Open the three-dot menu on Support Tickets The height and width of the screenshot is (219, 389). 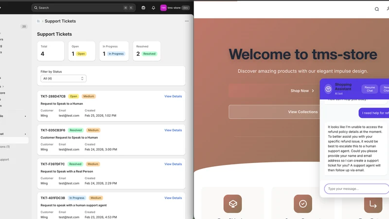tap(187, 21)
